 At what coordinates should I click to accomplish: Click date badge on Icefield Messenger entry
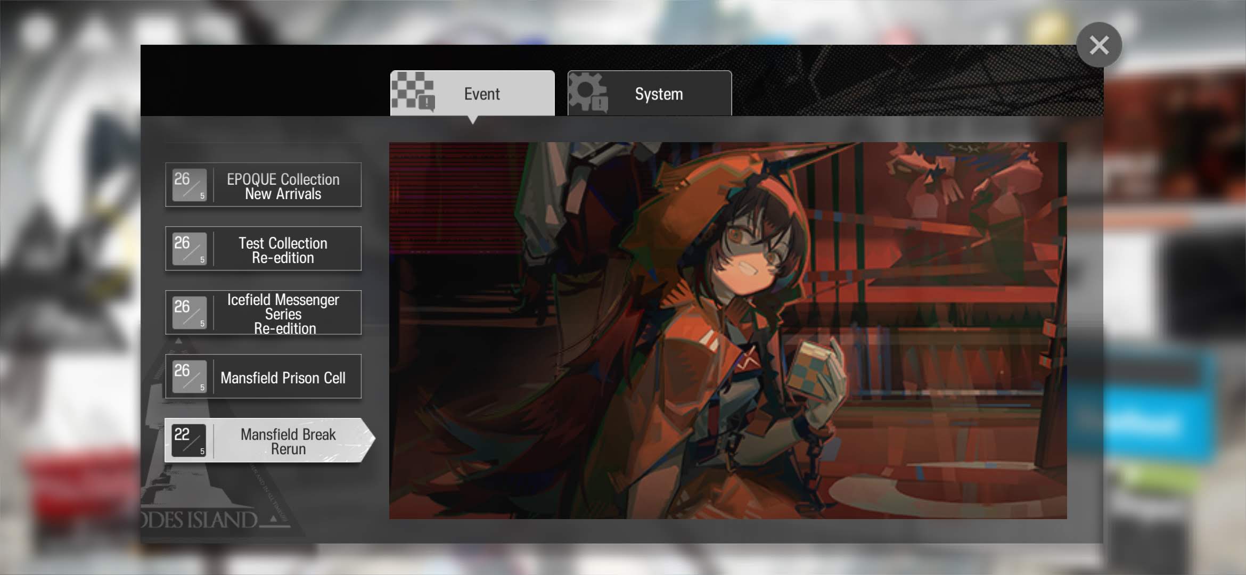[x=189, y=313]
